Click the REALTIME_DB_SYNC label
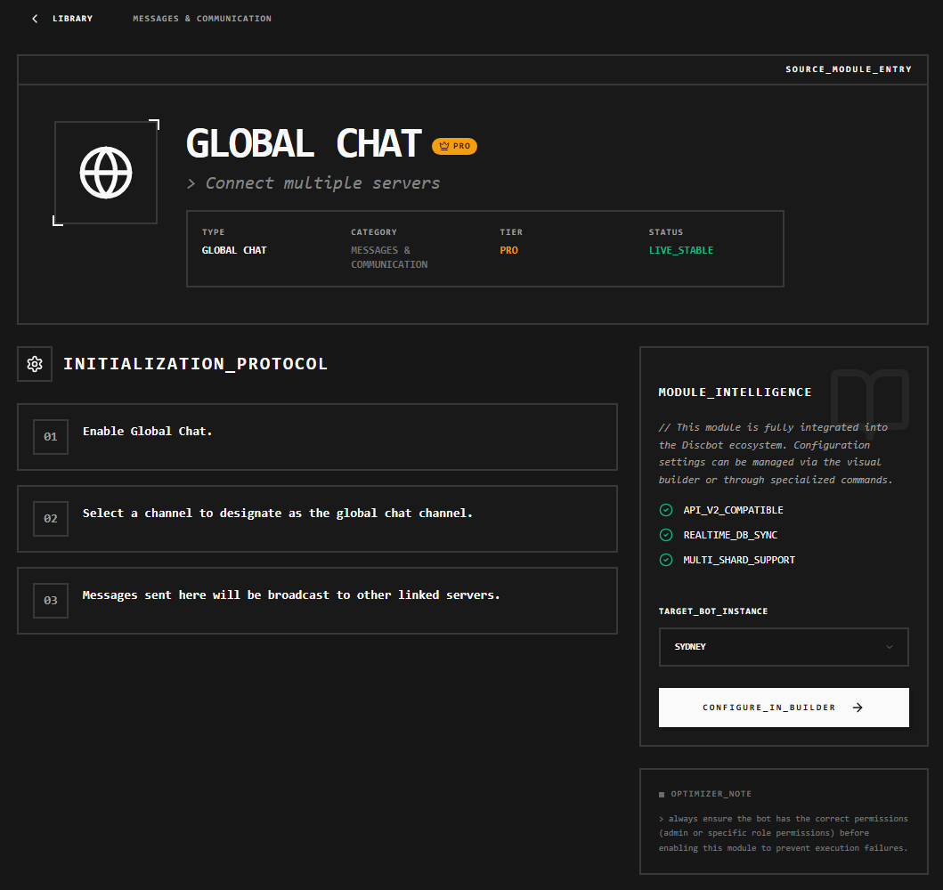 point(730,535)
